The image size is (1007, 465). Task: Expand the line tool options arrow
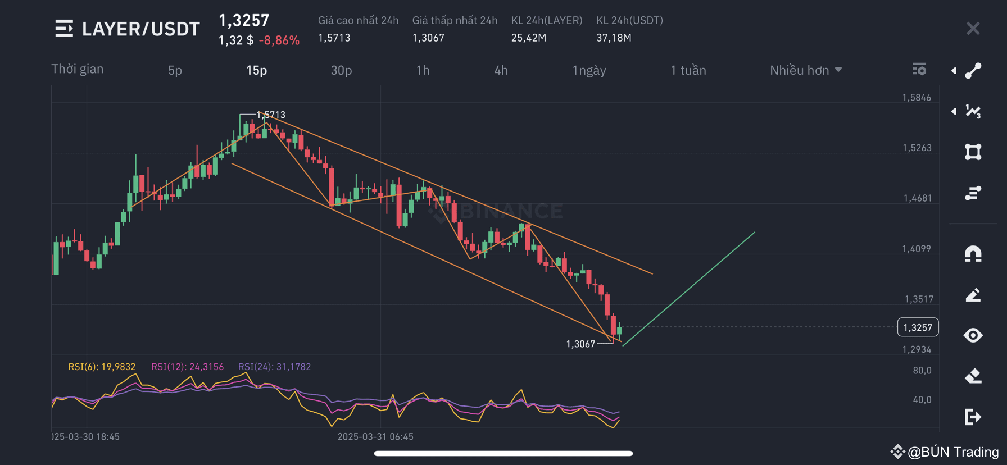point(954,71)
